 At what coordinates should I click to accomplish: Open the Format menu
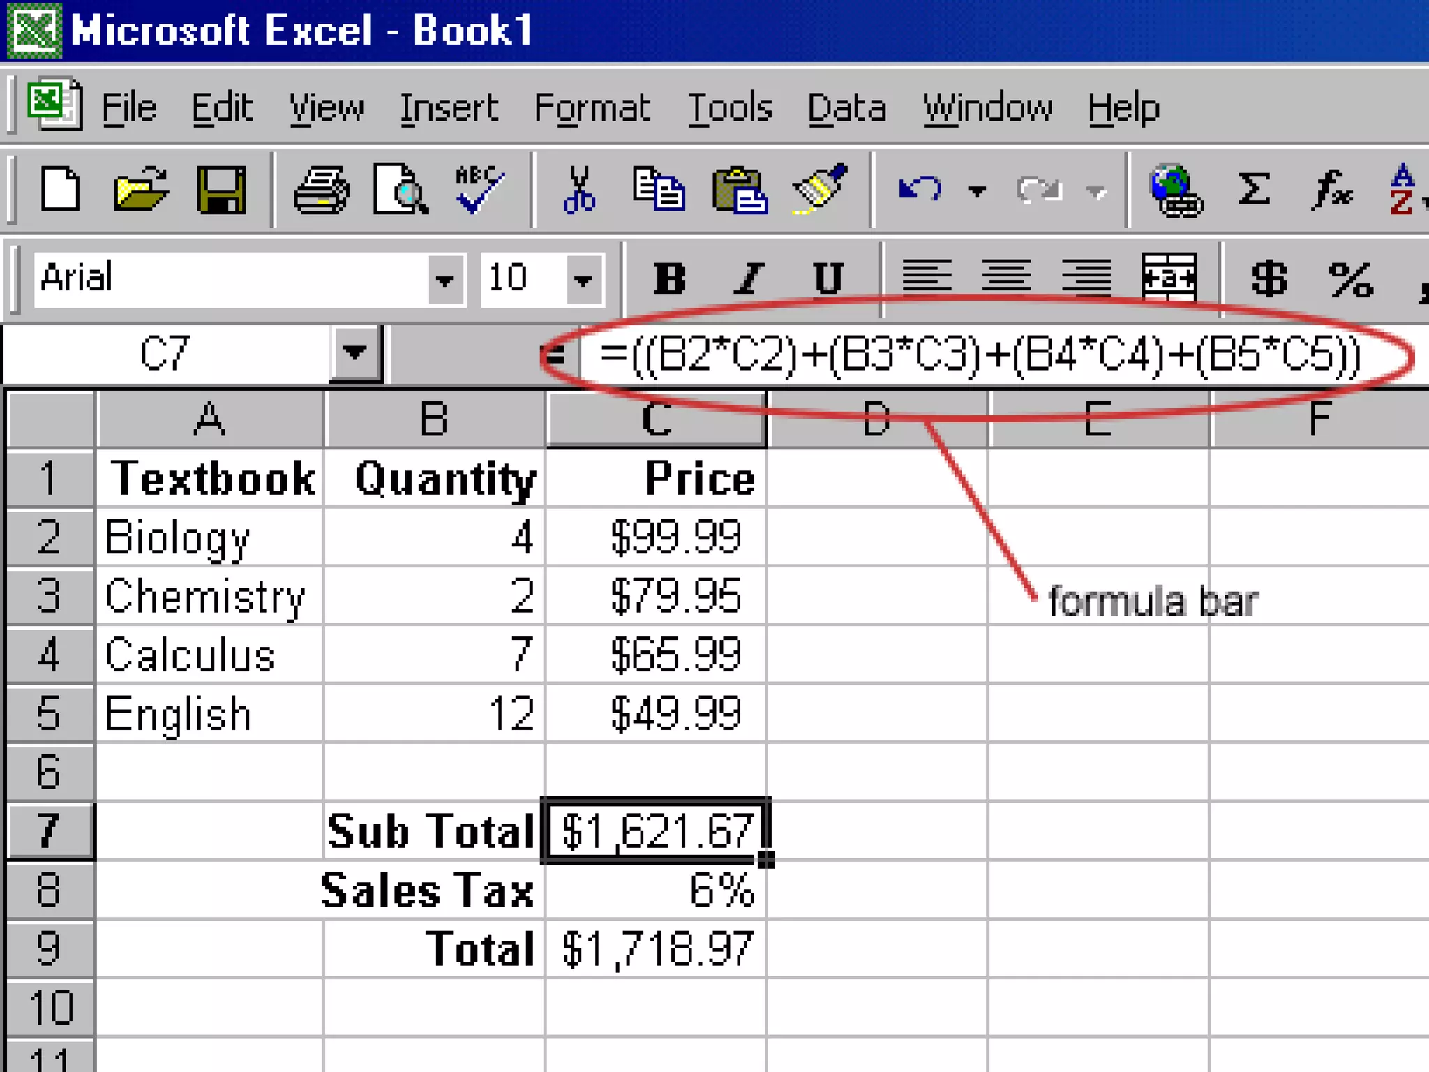[x=592, y=108]
